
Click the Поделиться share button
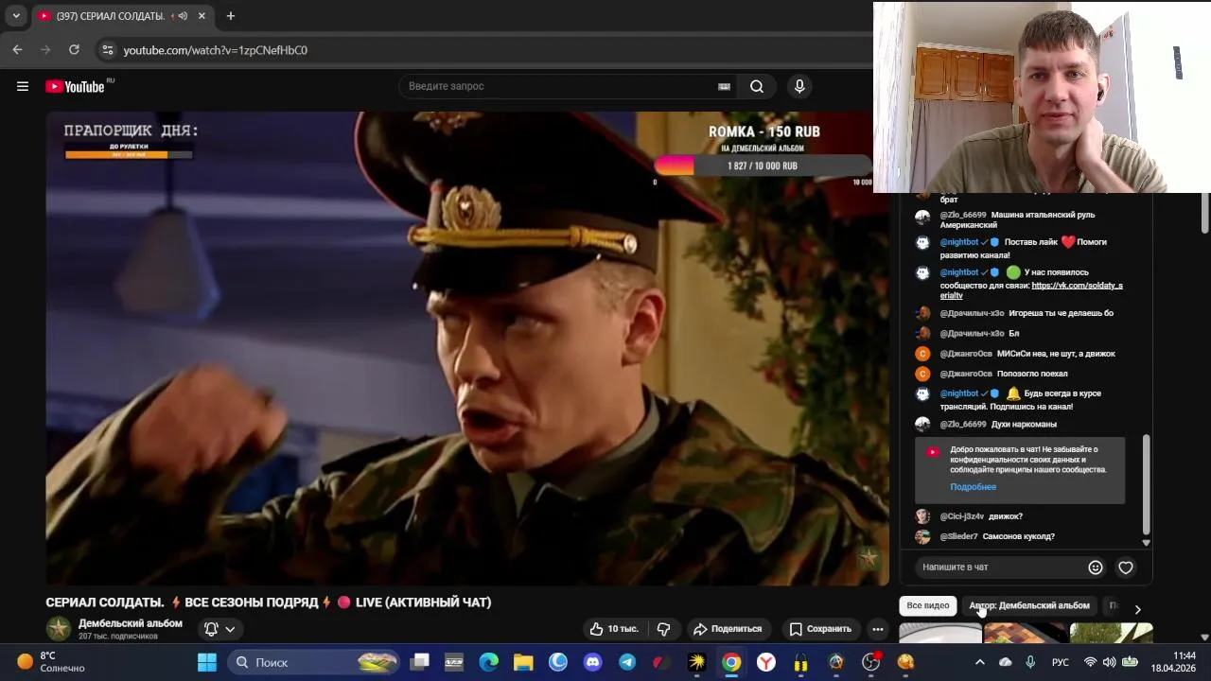coord(727,629)
